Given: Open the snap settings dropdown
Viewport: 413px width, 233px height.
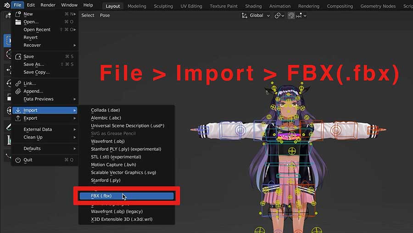Looking at the screenshot, I should click(x=301, y=16).
